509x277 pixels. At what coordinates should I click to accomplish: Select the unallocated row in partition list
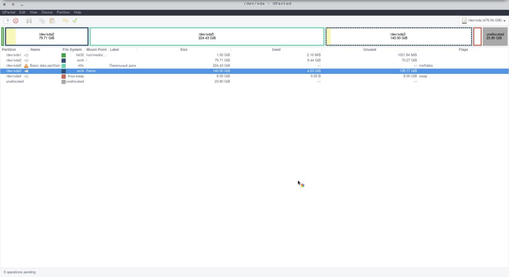coord(254,81)
